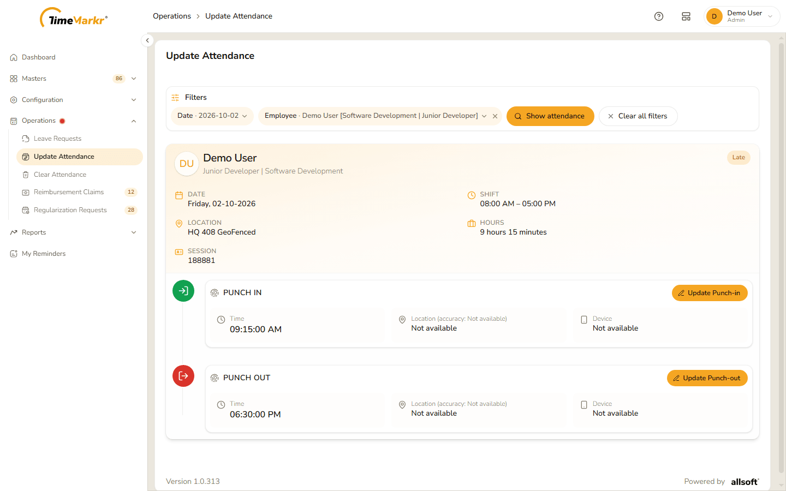Click the red punch-out arrow icon
The image size is (786, 491).
tap(183, 376)
